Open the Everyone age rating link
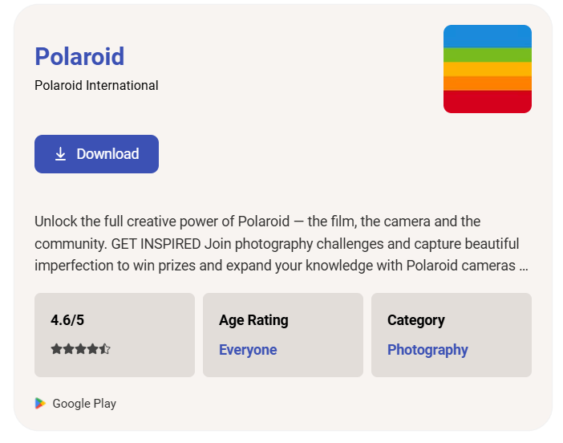 248,350
